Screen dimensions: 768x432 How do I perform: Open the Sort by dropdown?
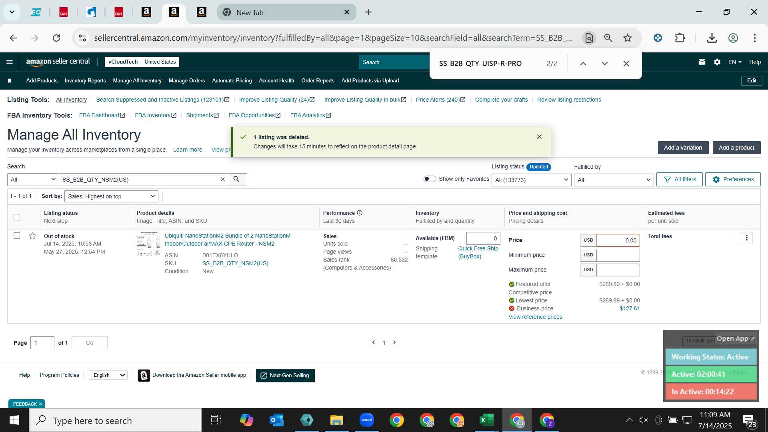(111, 196)
